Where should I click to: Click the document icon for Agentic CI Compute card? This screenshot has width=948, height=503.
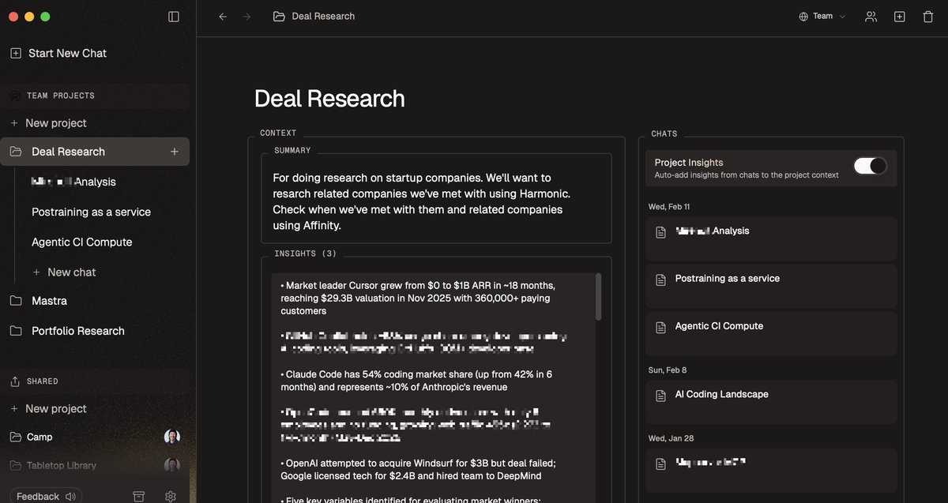661,326
